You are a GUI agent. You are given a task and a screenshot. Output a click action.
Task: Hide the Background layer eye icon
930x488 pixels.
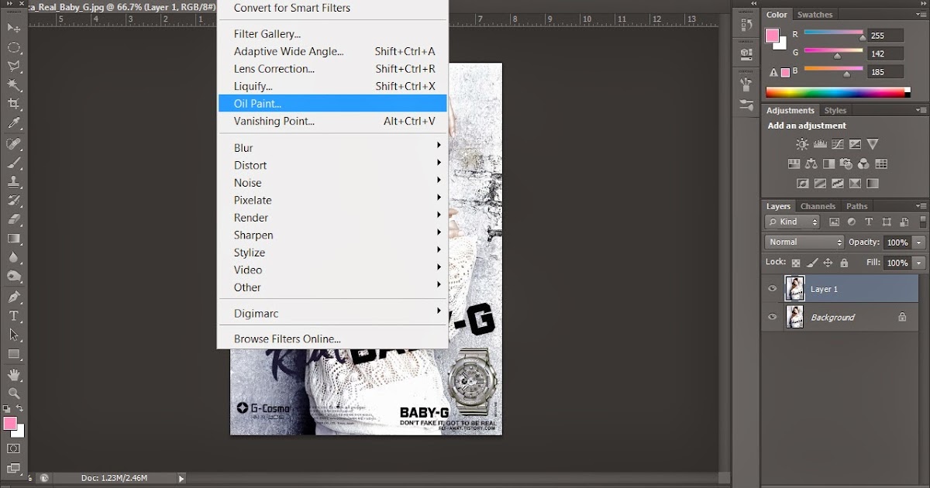click(772, 317)
